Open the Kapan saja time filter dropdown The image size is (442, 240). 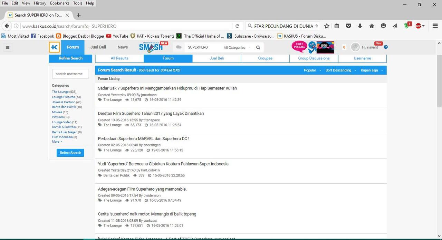click(372, 70)
